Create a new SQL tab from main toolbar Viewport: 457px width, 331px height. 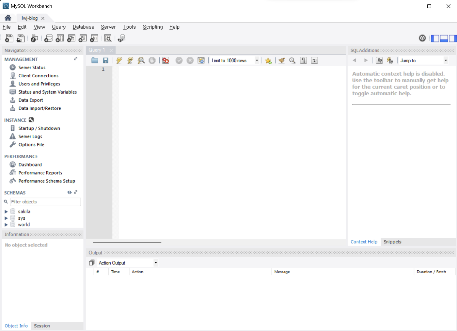coord(9,38)
